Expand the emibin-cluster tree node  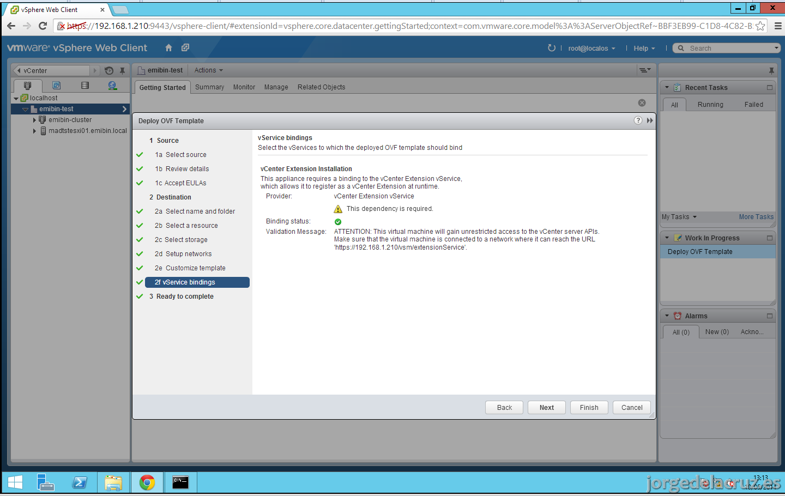(x=34, y=120)
